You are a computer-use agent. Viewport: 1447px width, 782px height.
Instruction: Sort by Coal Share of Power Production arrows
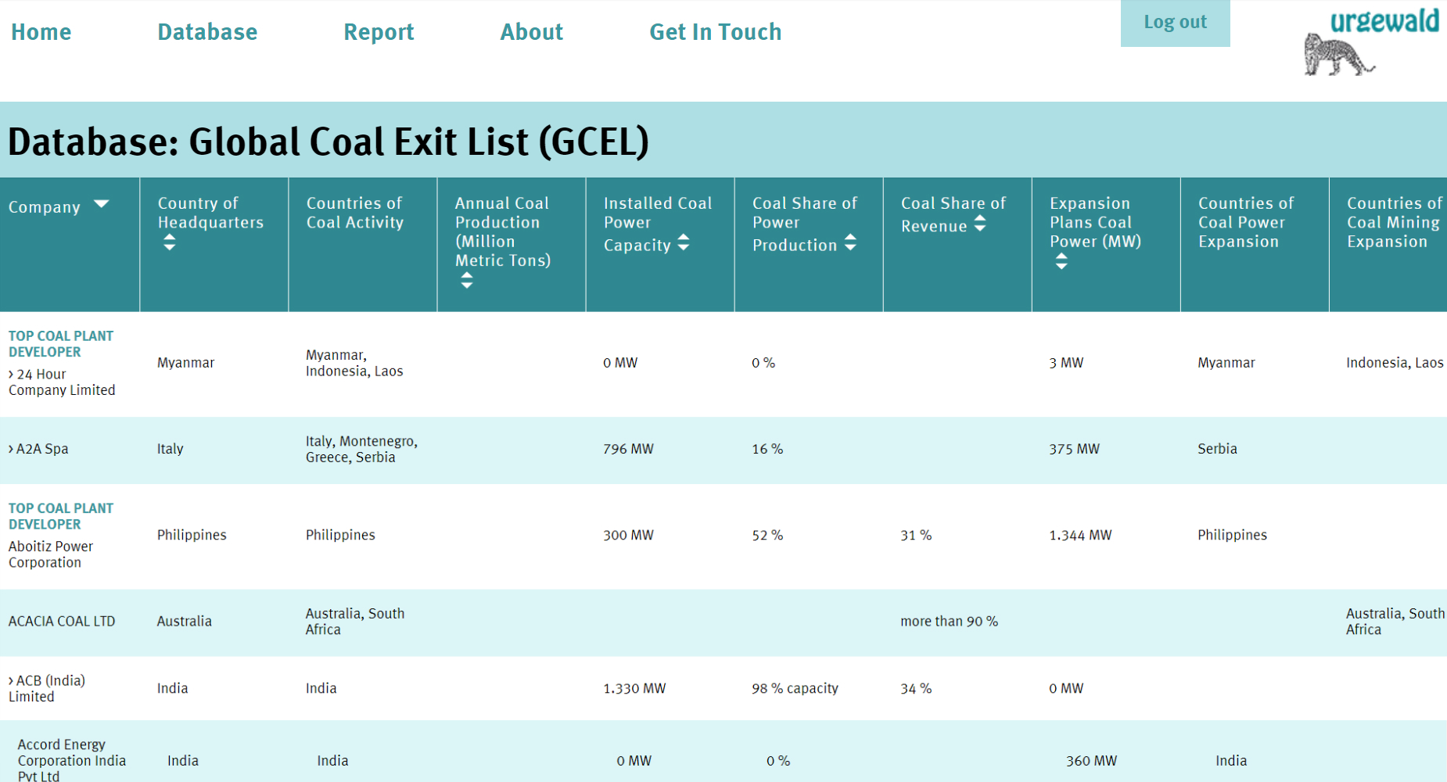(x=850, y=242)
